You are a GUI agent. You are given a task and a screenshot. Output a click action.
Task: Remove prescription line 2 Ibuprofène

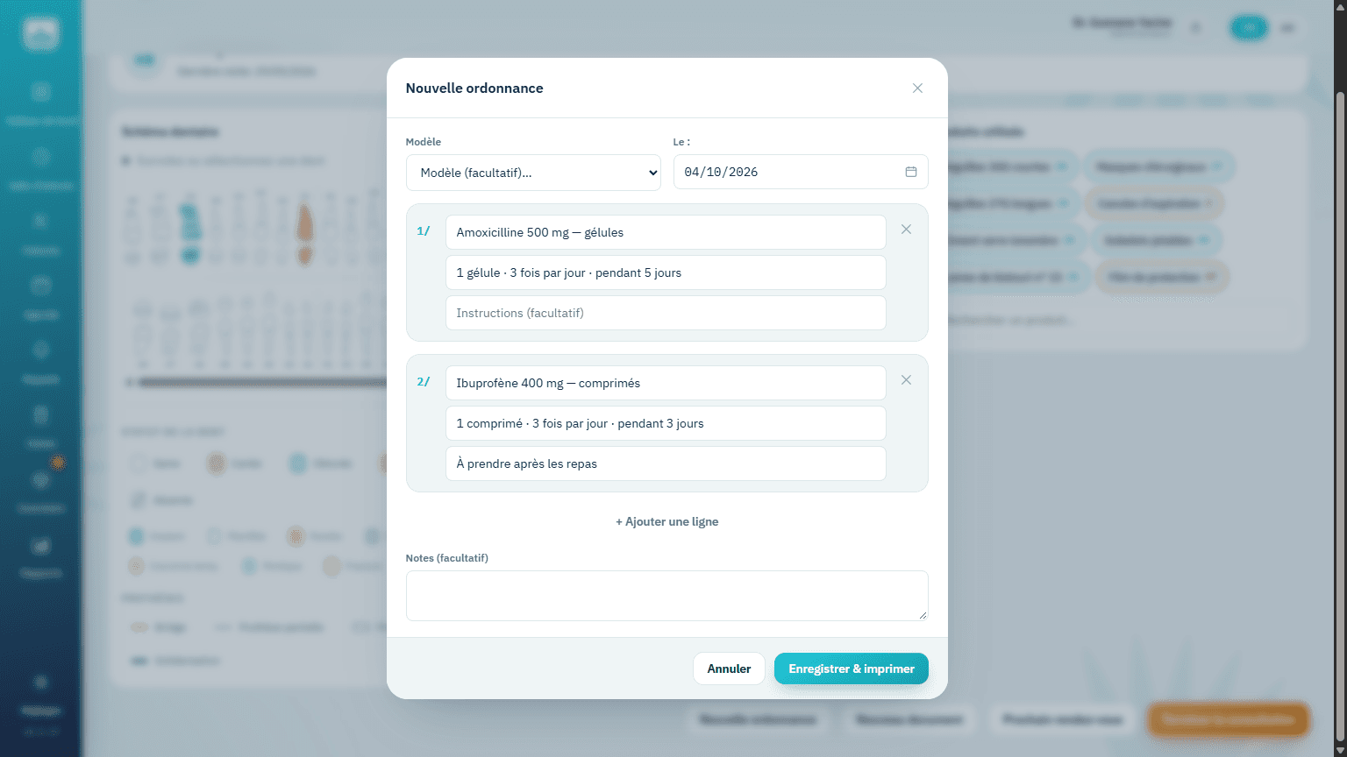click(x=906, y=380)
